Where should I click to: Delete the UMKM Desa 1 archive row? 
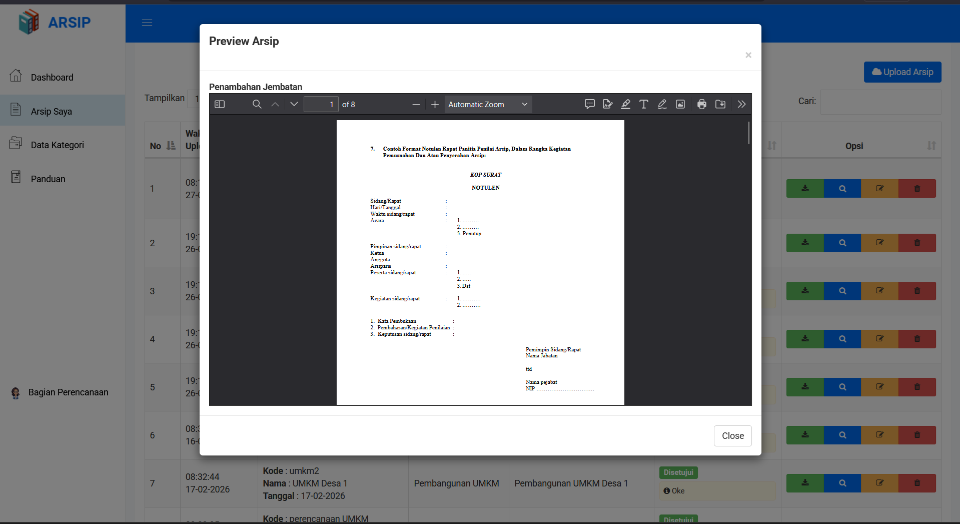(917, 483)
